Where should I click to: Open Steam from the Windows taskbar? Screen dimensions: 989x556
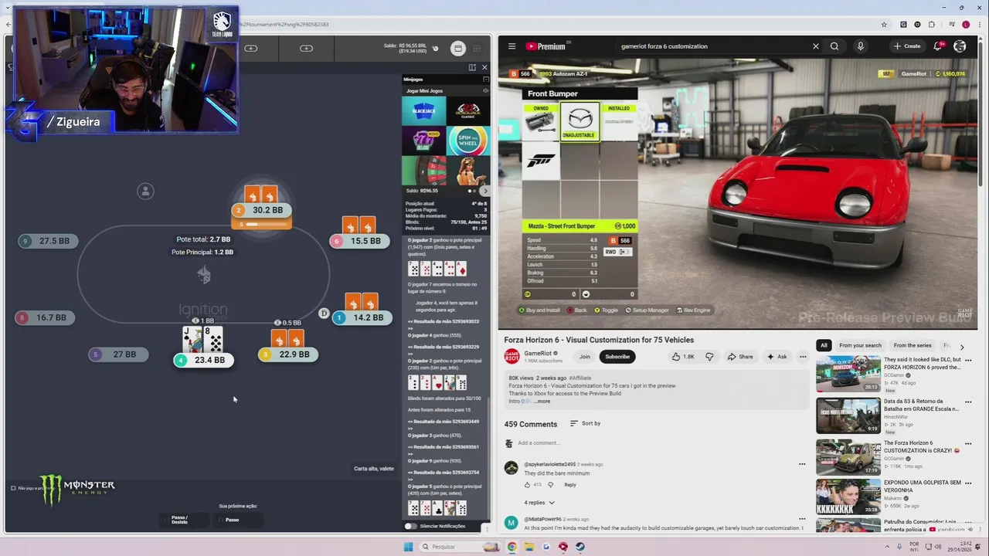pyautogui.click(x=580, y=547)
